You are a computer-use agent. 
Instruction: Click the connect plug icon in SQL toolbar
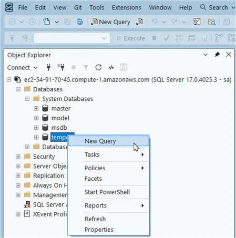12,38
